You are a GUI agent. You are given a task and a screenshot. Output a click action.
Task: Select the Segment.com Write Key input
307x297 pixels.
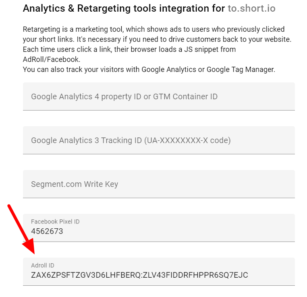pyautogui.click(x=159, y=184)
